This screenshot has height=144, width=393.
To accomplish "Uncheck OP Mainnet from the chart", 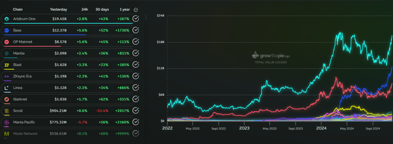I will pyautogui.click(x=135, y=42).
